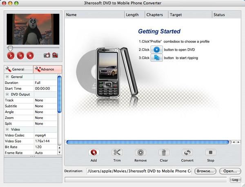Click the file list horizontal scrollbar
The height and width of the screenshot is (187, 245).
148,142
